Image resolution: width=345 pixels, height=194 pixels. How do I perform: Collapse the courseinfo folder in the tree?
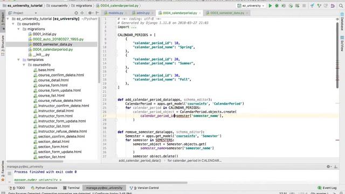13,24
